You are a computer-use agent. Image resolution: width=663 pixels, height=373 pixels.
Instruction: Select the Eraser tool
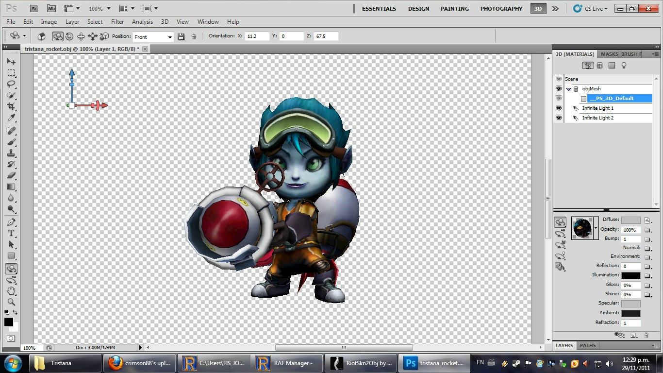[x=11, y=176]
